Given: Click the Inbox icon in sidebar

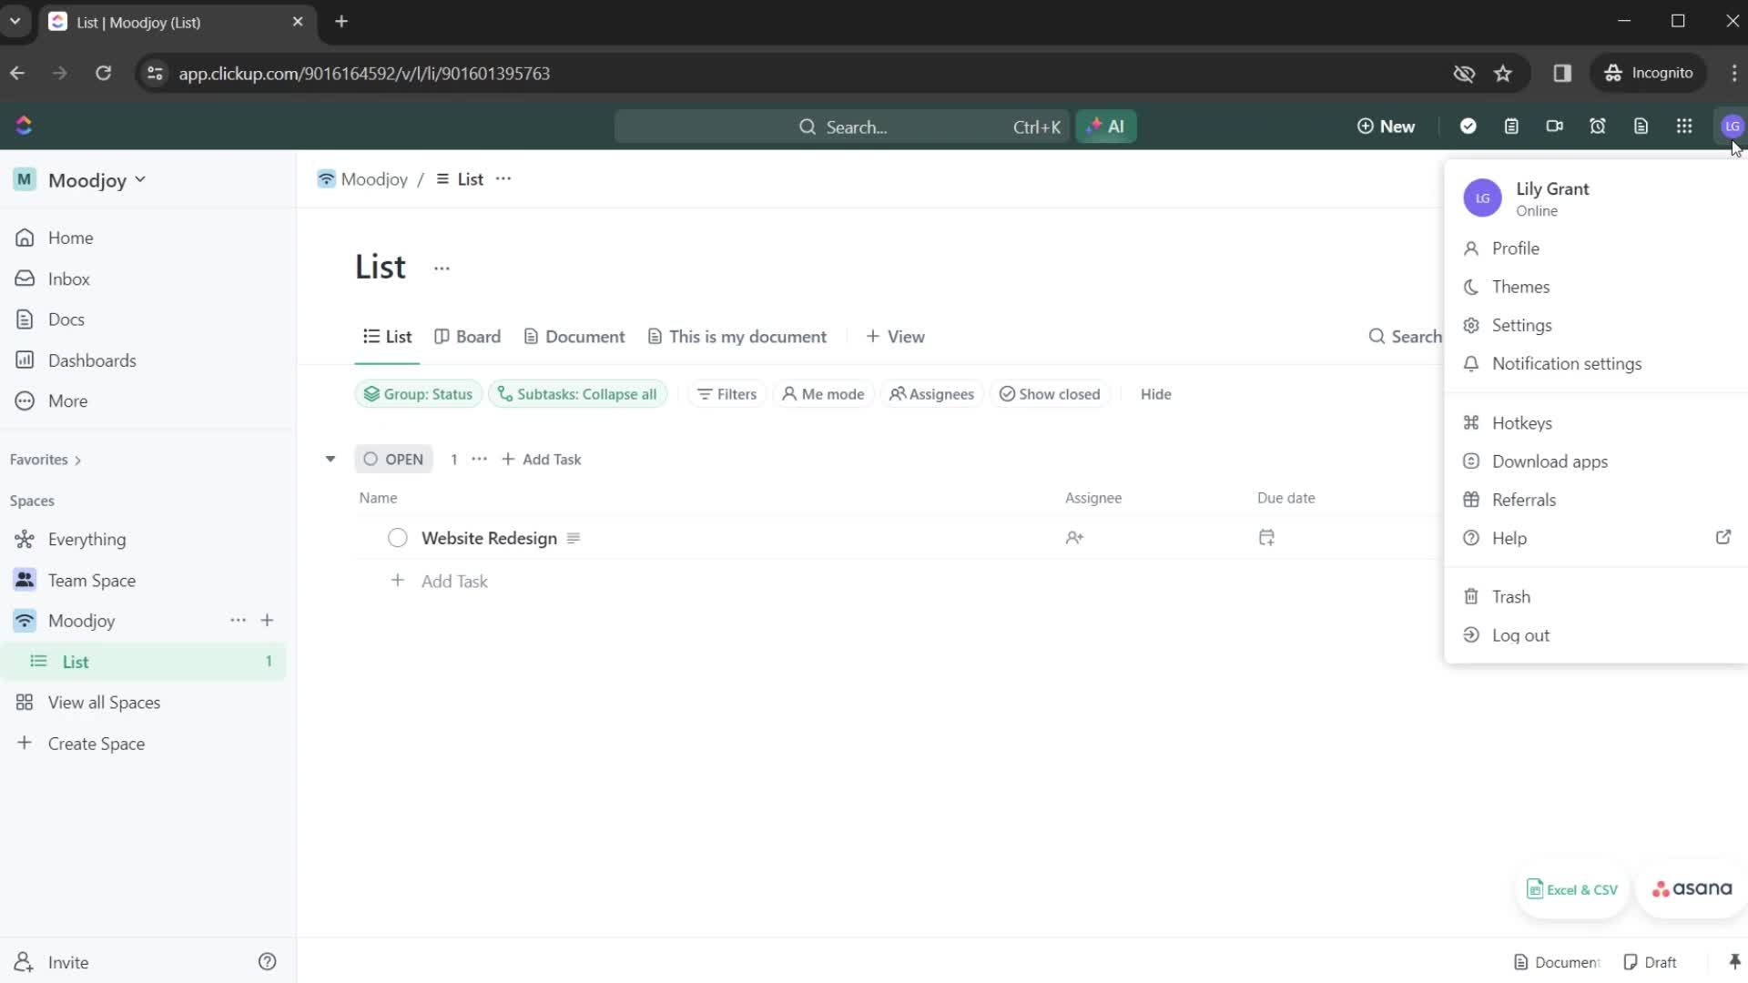Looking at the screenshot, I should (25, 279).
